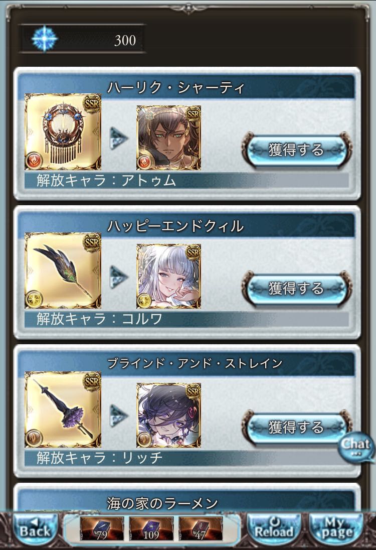Viewport: 376px width, 550px height.
Task: Open the リッチ character portrait
Action: pos(168,416)
